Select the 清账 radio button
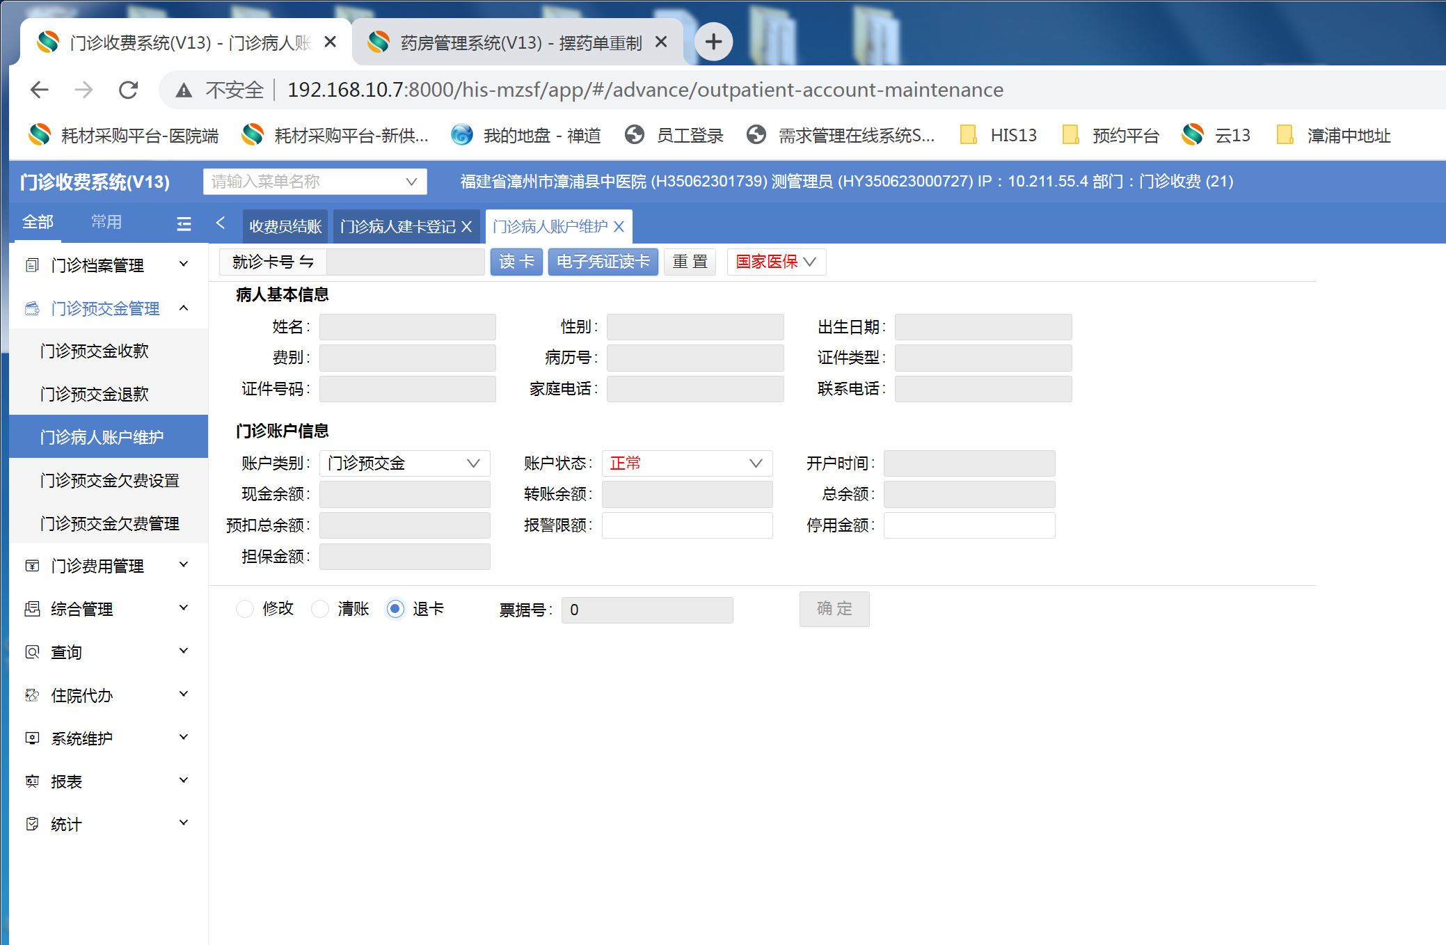 pyautogui.click(x=320, y=609)
